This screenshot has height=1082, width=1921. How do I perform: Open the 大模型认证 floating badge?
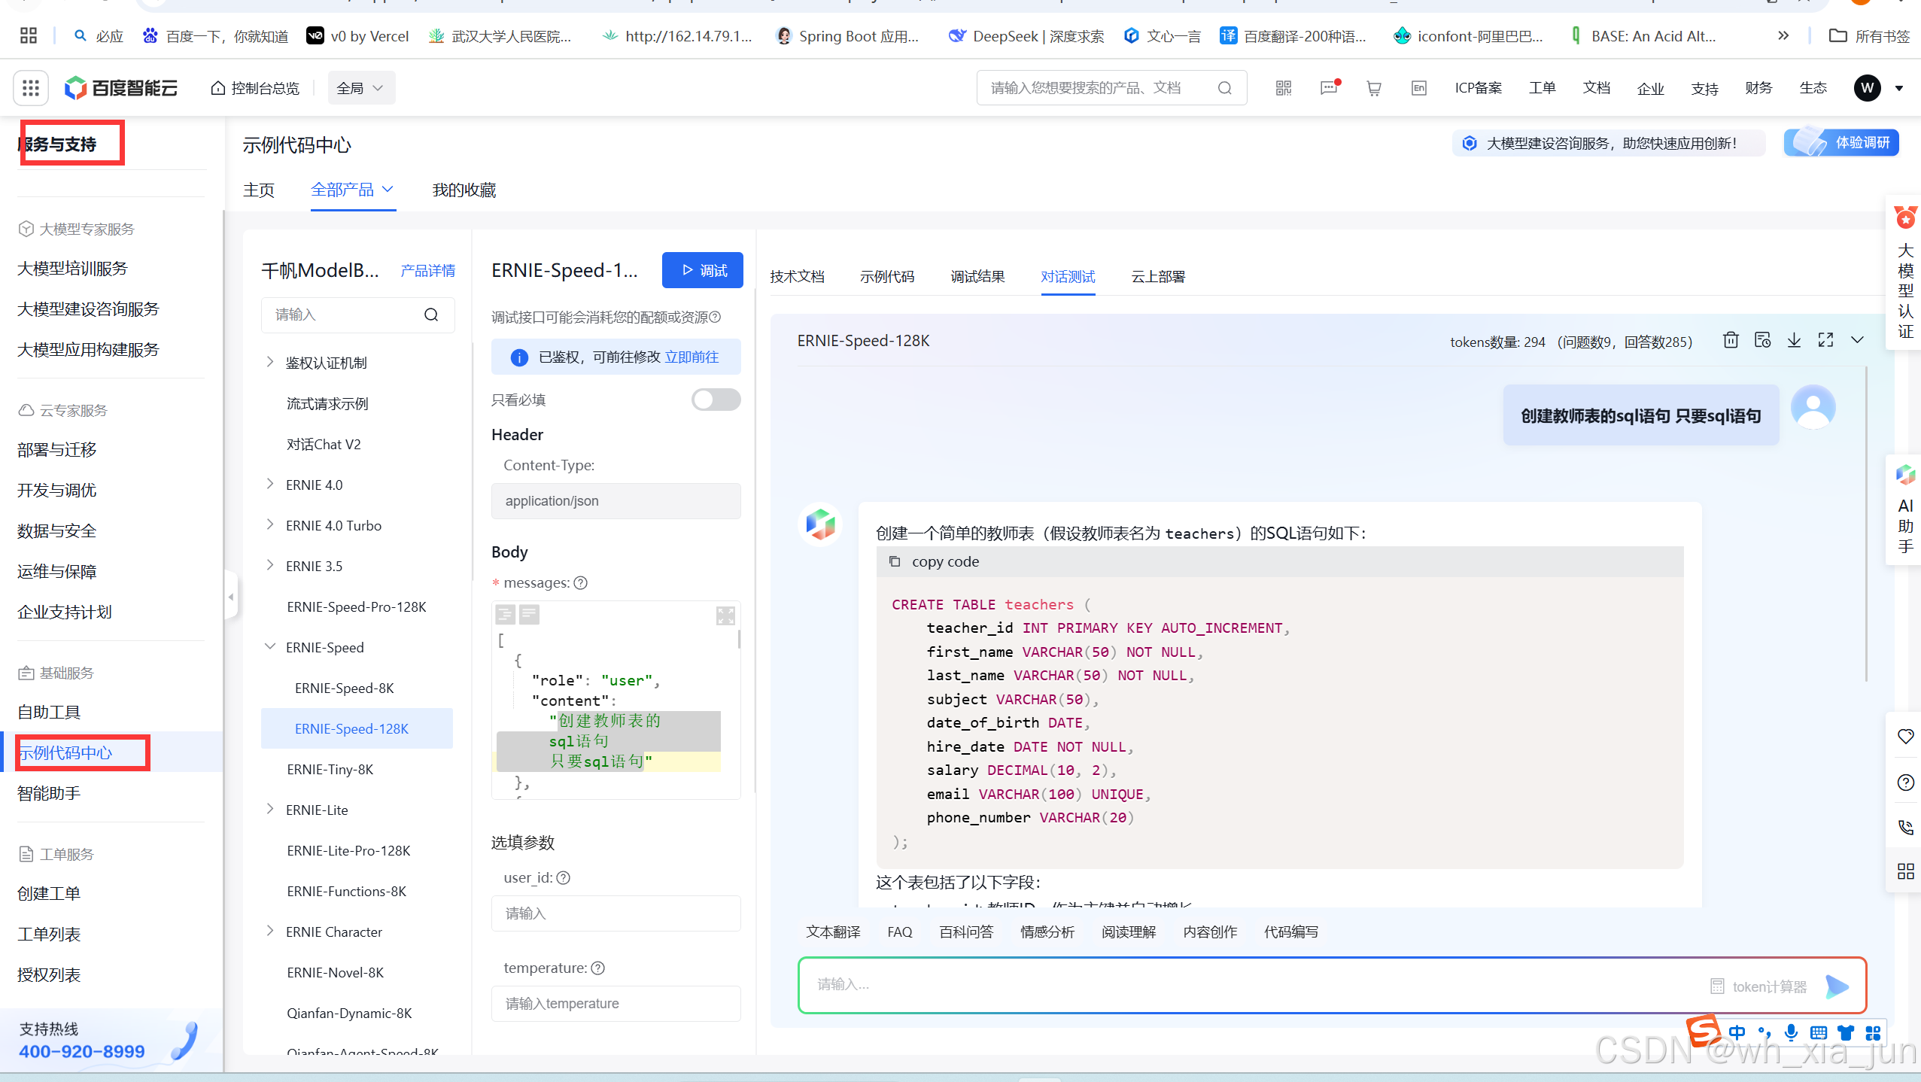tap(1905, 273)
